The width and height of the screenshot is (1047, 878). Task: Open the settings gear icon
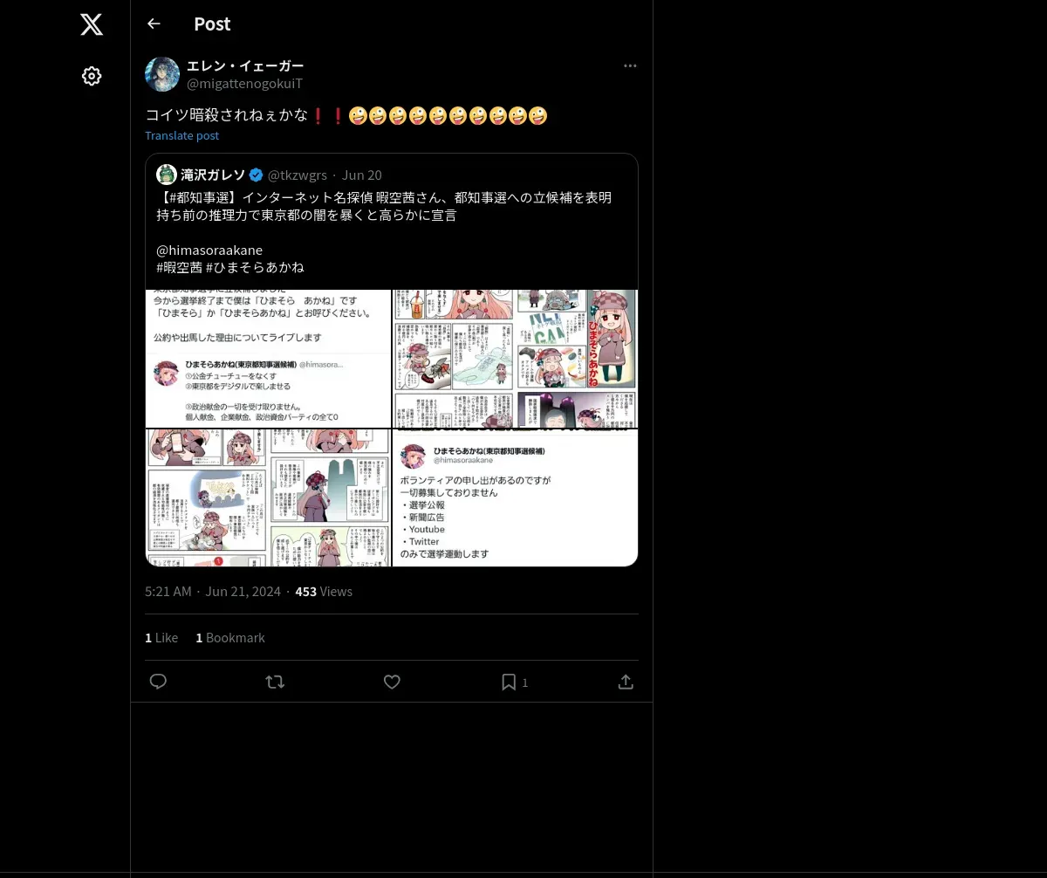[92, 76]
